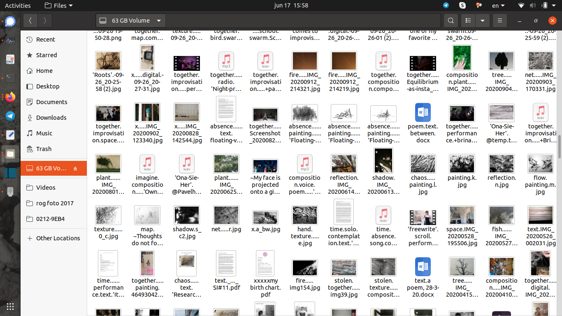Open view options dropdown arrow
This screenshot has width=562, height=316.
pyautogui.click(x=482, y=21)
